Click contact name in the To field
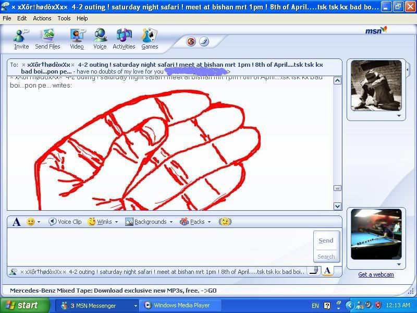Viewport: 417px width, 313px height. tap(172, 68)
